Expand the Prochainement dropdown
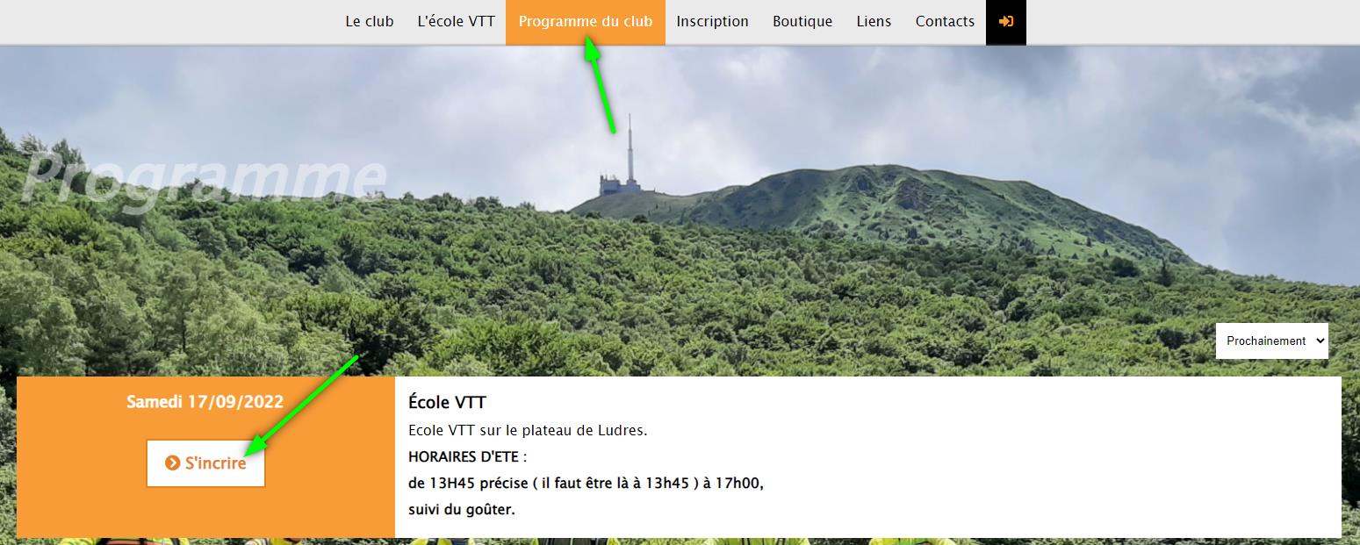 tap(1272, 341)
